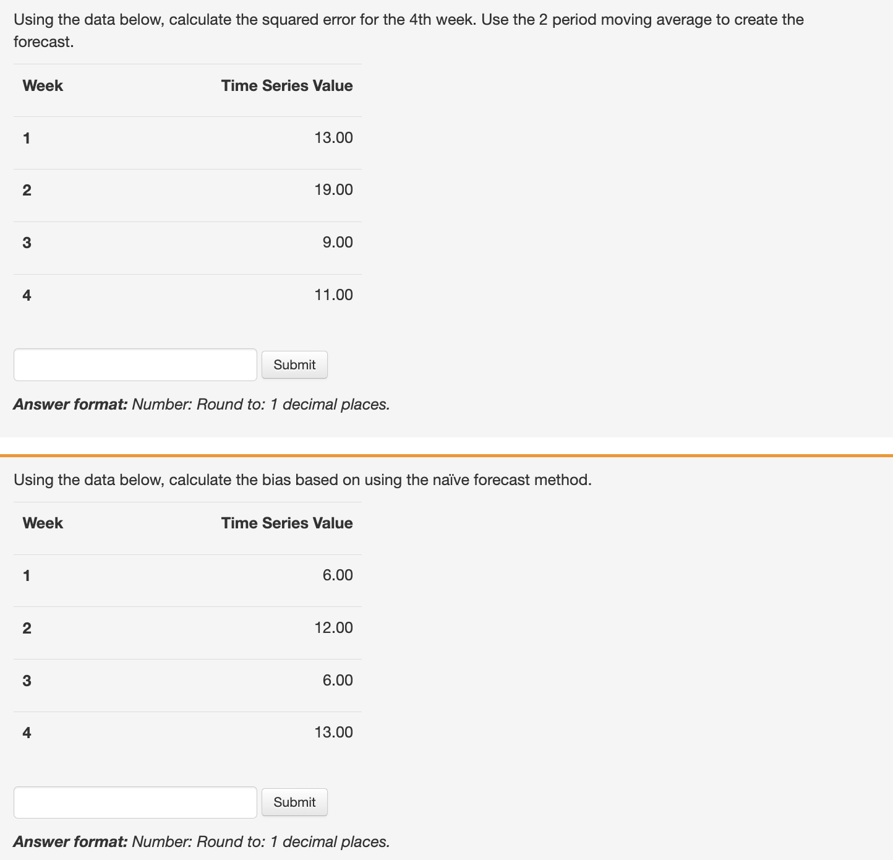Select week 1 value 6.00 in bias table
The height and width of the screenshot is (860, 893).
(x=338, y=575)
